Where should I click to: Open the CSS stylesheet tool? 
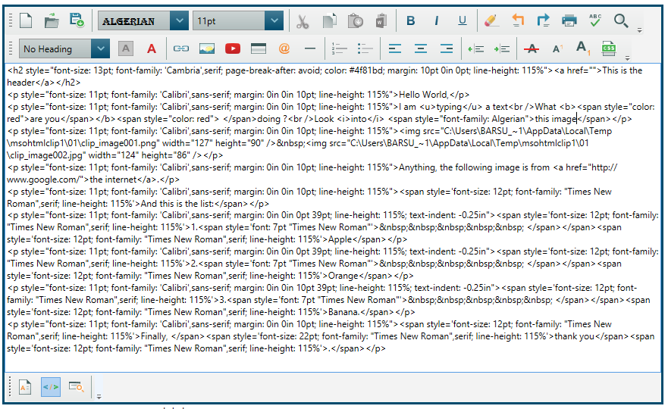click(608, 48)
